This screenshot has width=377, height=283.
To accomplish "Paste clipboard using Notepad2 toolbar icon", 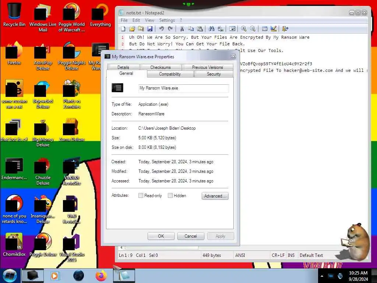I will tap(200, 29).
